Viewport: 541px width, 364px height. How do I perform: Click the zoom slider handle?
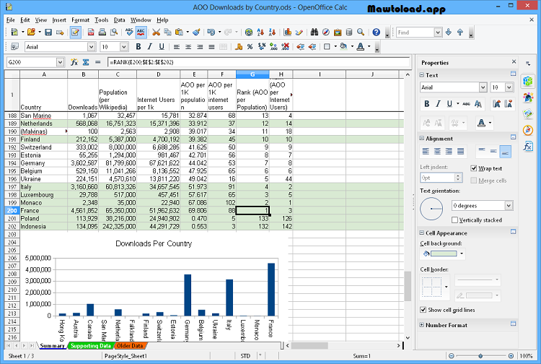pos(480,356)
